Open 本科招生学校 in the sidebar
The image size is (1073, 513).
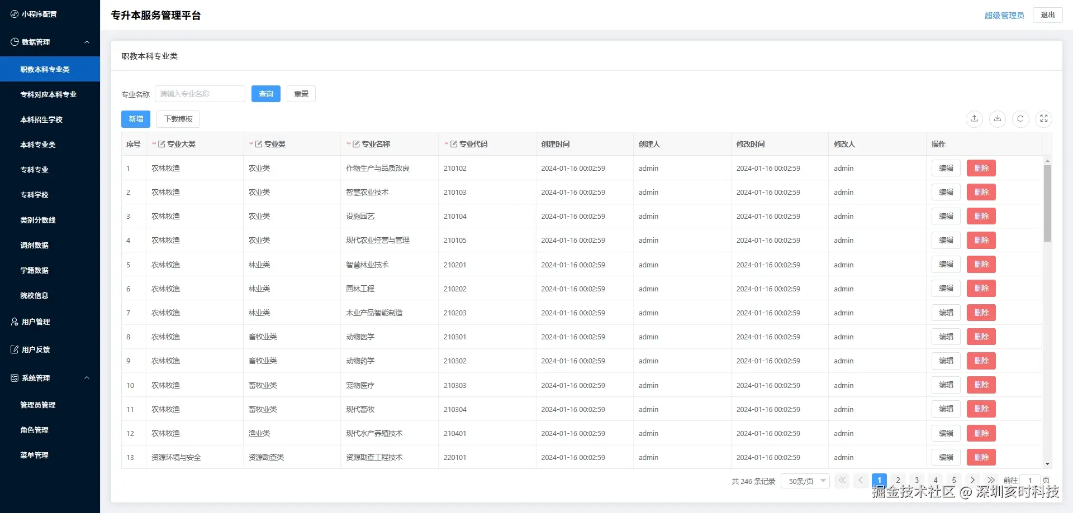click(50, 119)
